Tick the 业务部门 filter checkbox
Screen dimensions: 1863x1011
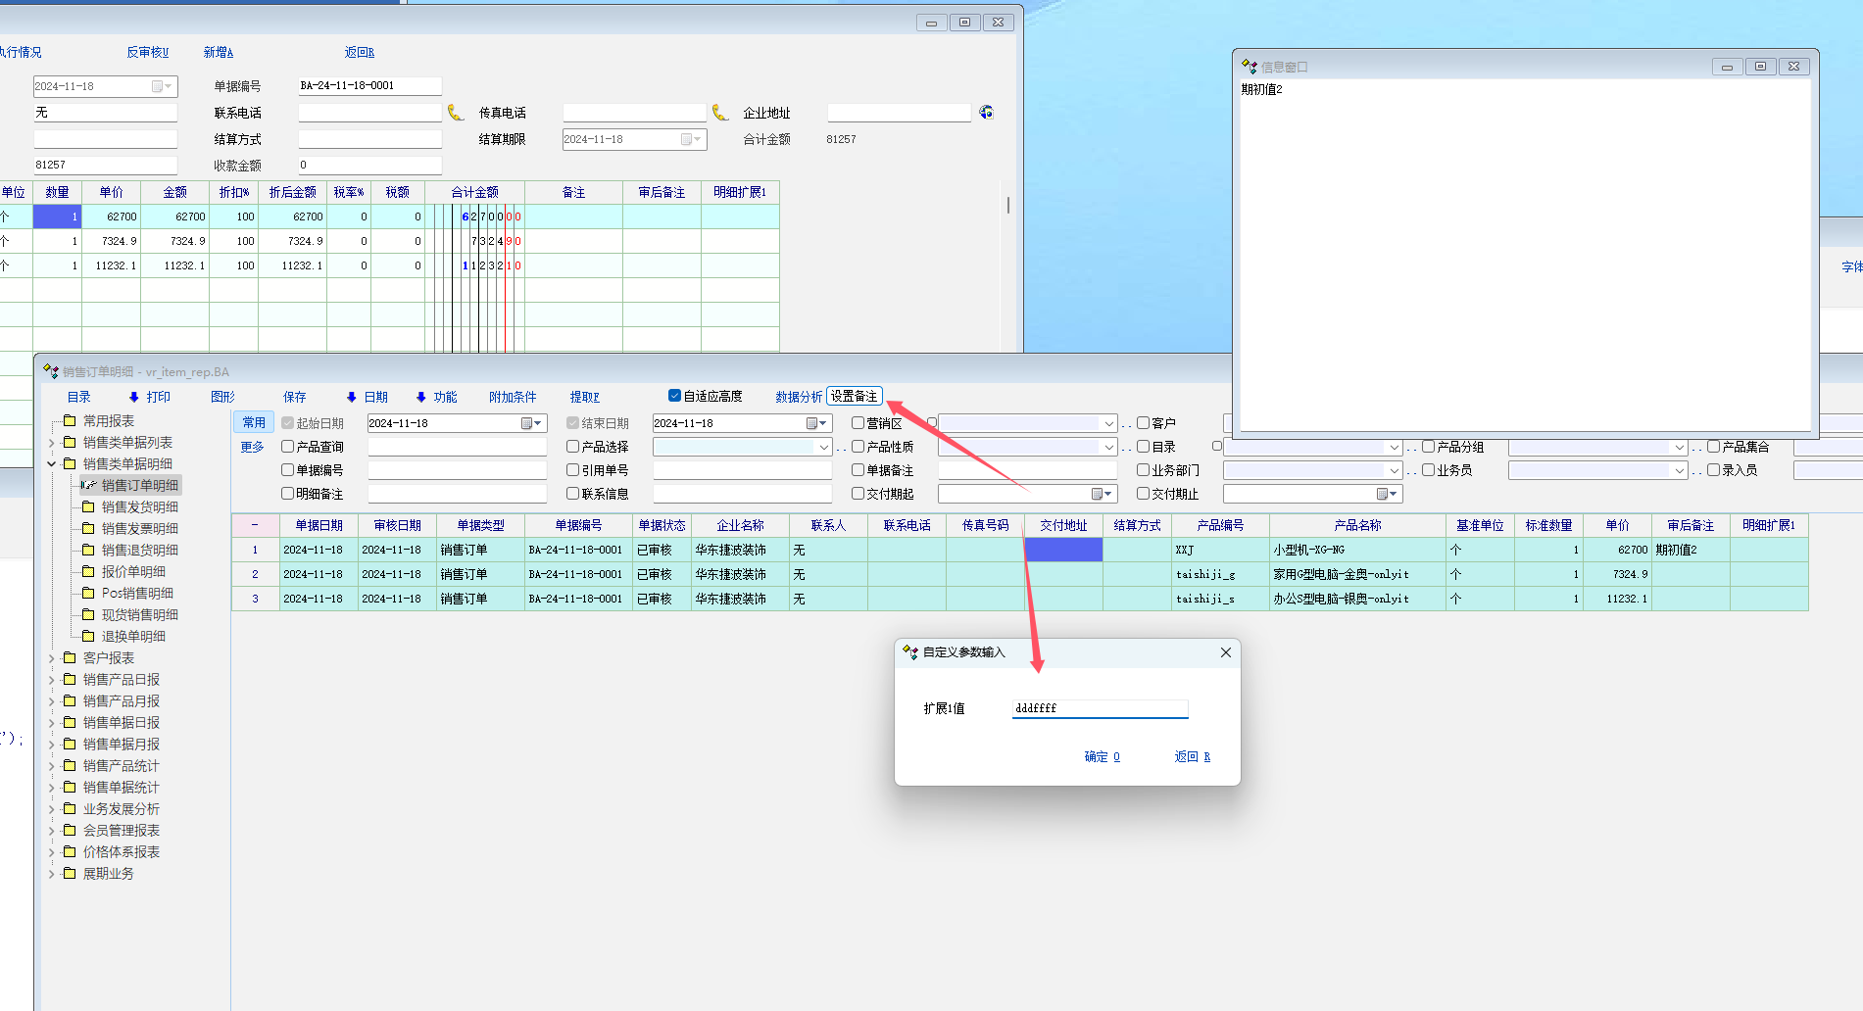click(1143, 470)
